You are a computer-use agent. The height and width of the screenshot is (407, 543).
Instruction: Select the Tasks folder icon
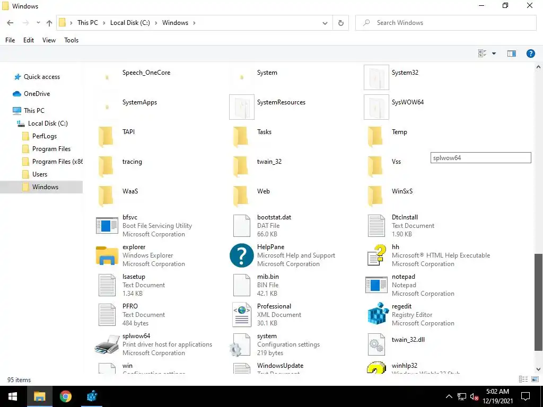point(240,137)
